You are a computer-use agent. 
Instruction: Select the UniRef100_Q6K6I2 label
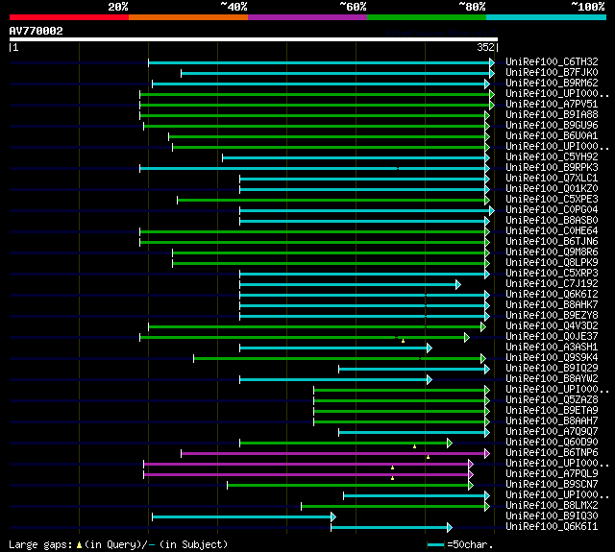tap(552, 295)
